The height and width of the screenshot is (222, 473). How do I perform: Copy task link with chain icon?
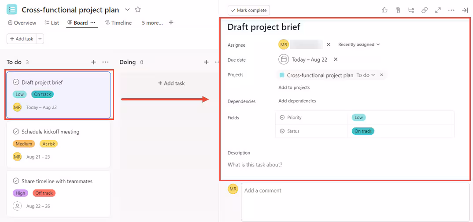pyautogui.click(x=425, y=10)
